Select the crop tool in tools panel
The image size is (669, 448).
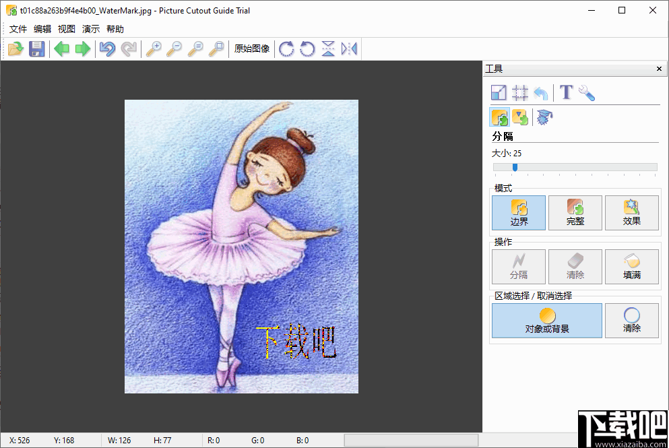point(519,92)
